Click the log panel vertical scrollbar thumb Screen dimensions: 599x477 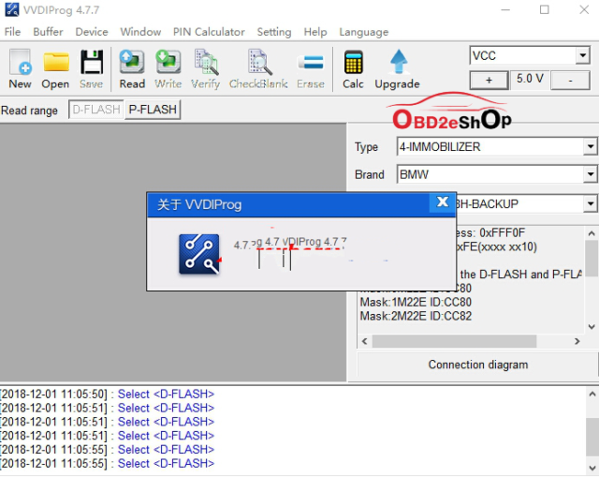pyautogui.click(x=592, y=438)
